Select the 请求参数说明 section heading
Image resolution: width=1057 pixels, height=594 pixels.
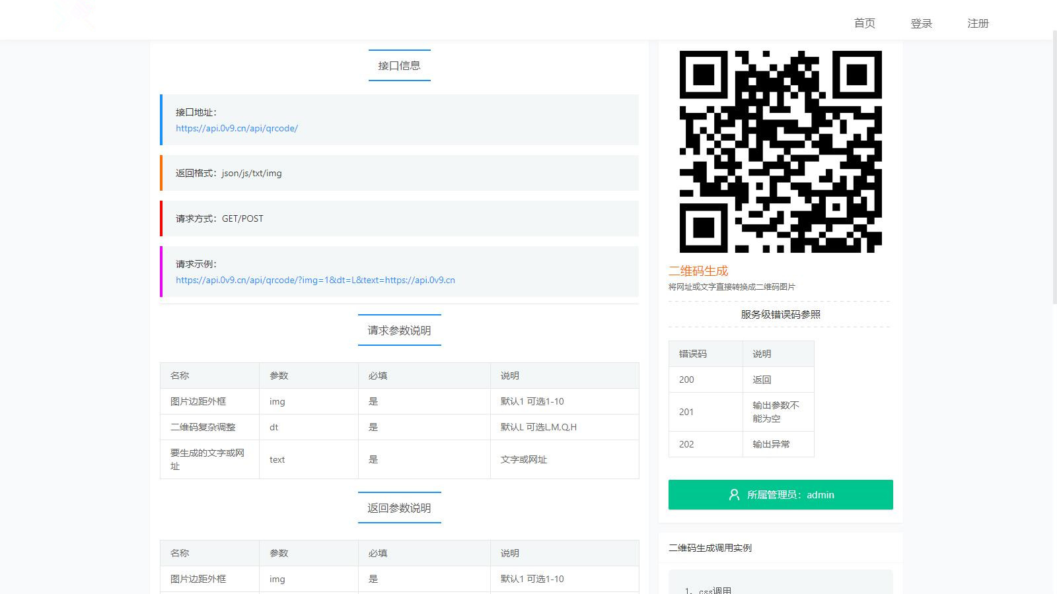[399, 330]
